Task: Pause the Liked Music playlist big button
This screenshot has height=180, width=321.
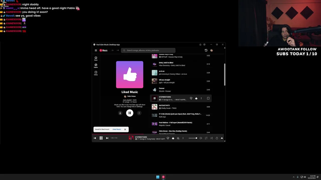Action: click(x=130, y=113)
